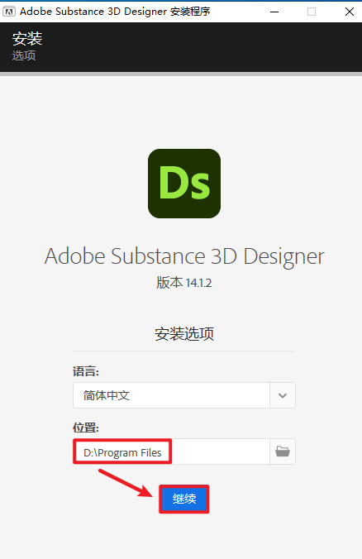Click the Substance 3D Designer Ds logo
This screenshot has height=559, width=362.
(x=184, y=184)
